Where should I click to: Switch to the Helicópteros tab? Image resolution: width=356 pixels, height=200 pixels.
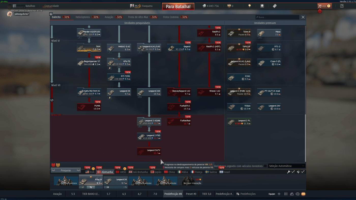click(87, 17)
